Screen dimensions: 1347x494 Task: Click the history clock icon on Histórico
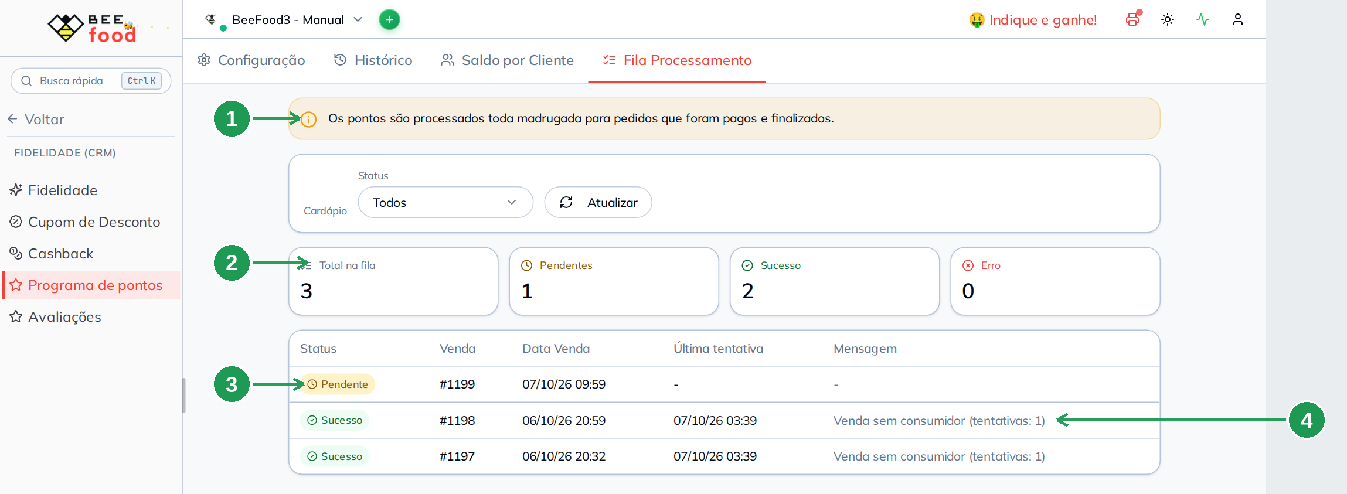pyautogui.click(x=340, y=60)
